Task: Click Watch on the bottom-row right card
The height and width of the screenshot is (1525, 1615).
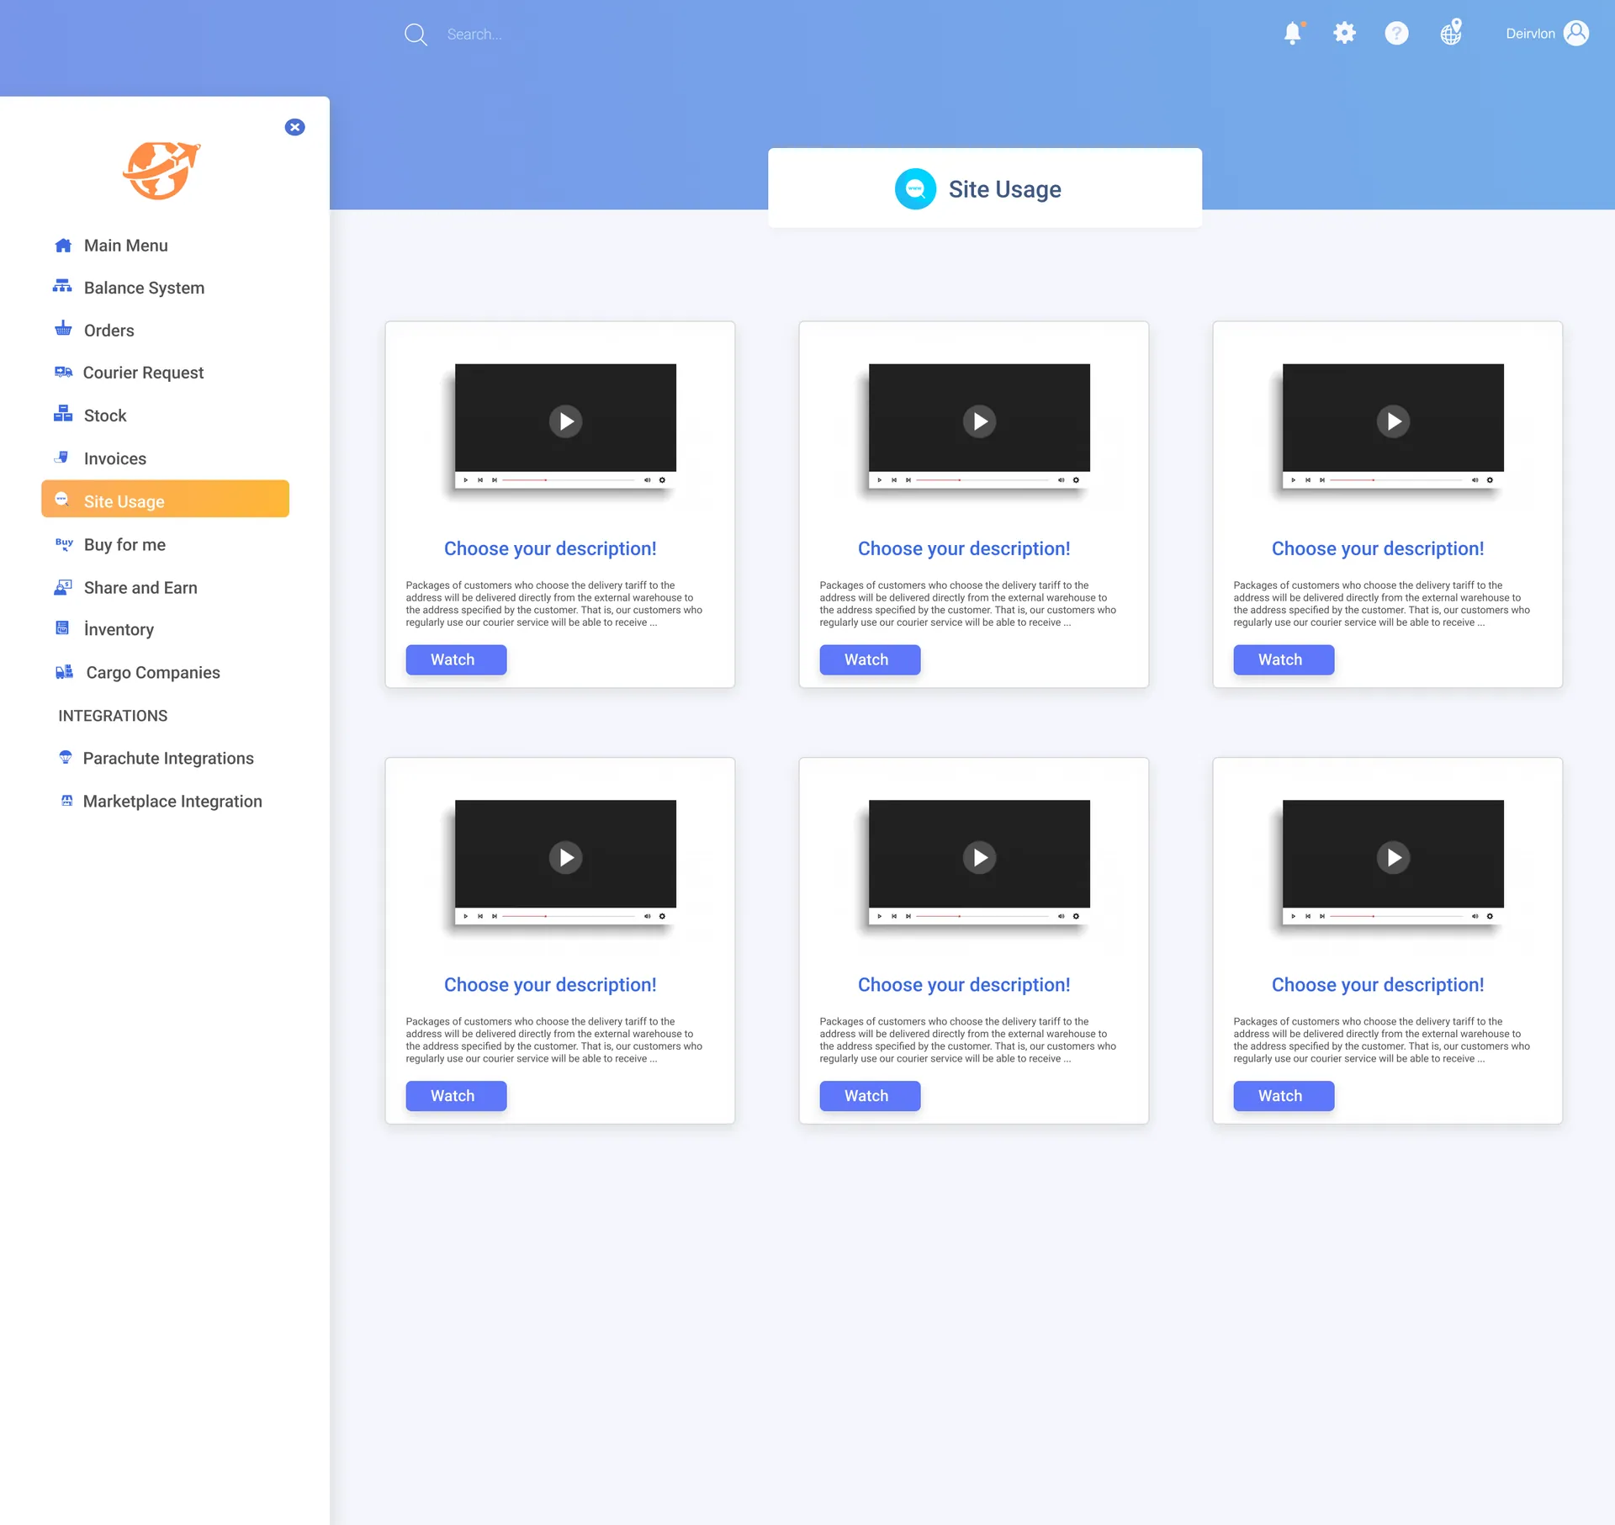Action: [x=1284, y=1096]
